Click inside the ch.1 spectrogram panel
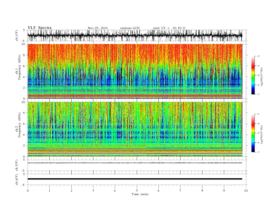277x214 pixels. coord(135,71)
